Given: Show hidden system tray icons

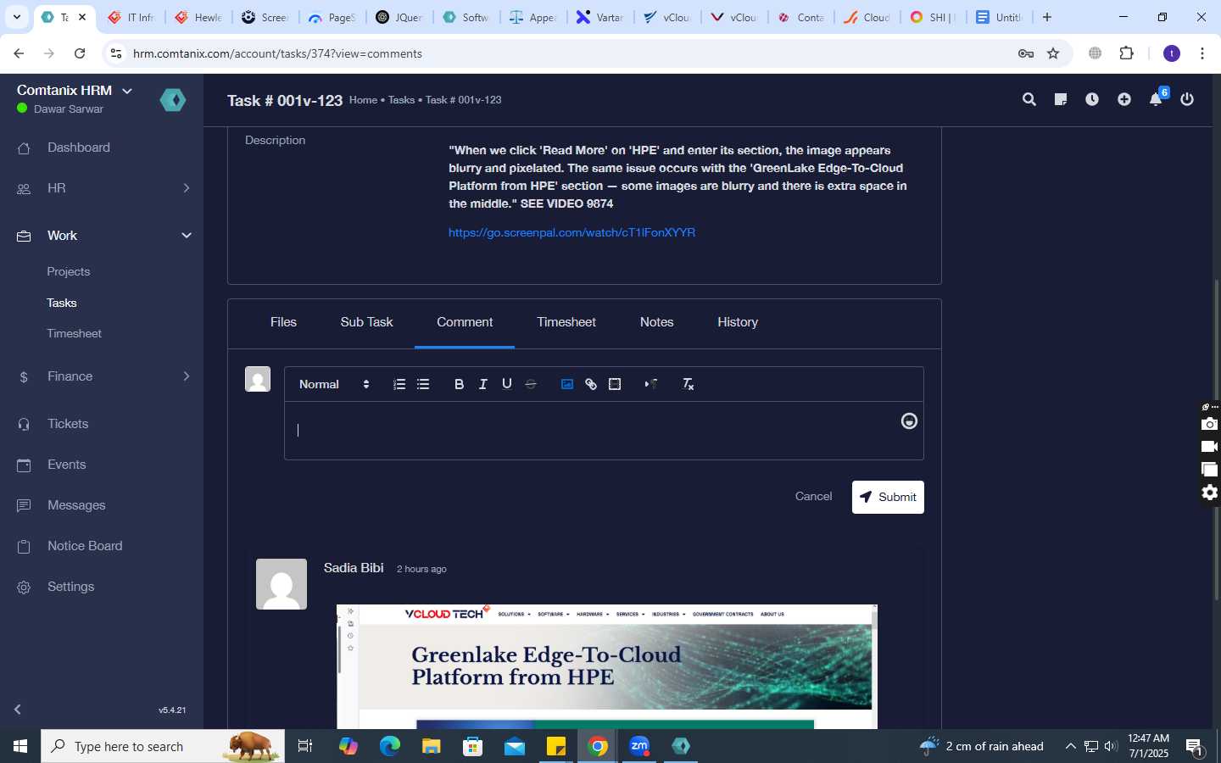Looking at the screenshot, I should pyautogui.click(x=1070, y=747).
